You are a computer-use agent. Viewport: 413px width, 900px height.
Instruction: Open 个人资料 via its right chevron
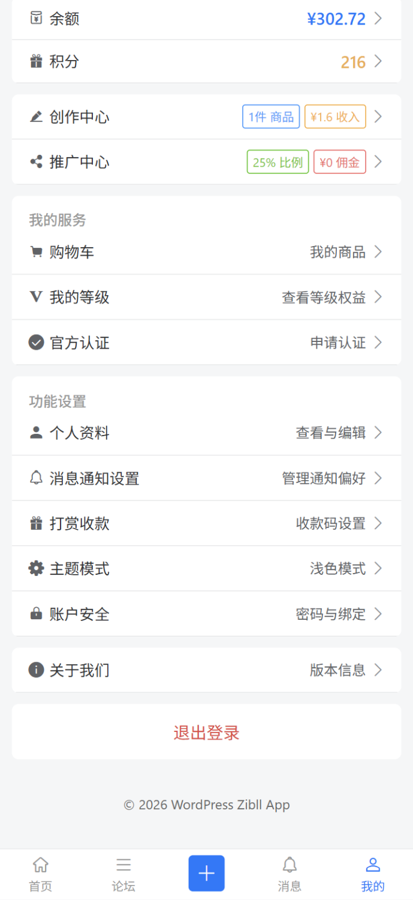[378, 433]
